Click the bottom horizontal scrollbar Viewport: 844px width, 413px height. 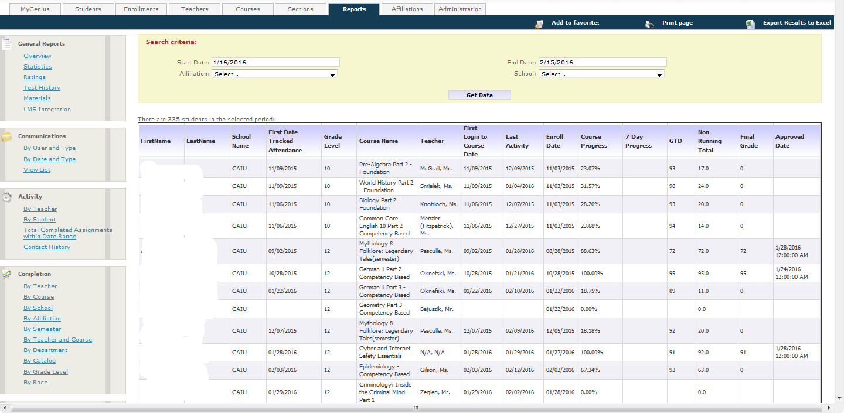(x=415, y=407)
